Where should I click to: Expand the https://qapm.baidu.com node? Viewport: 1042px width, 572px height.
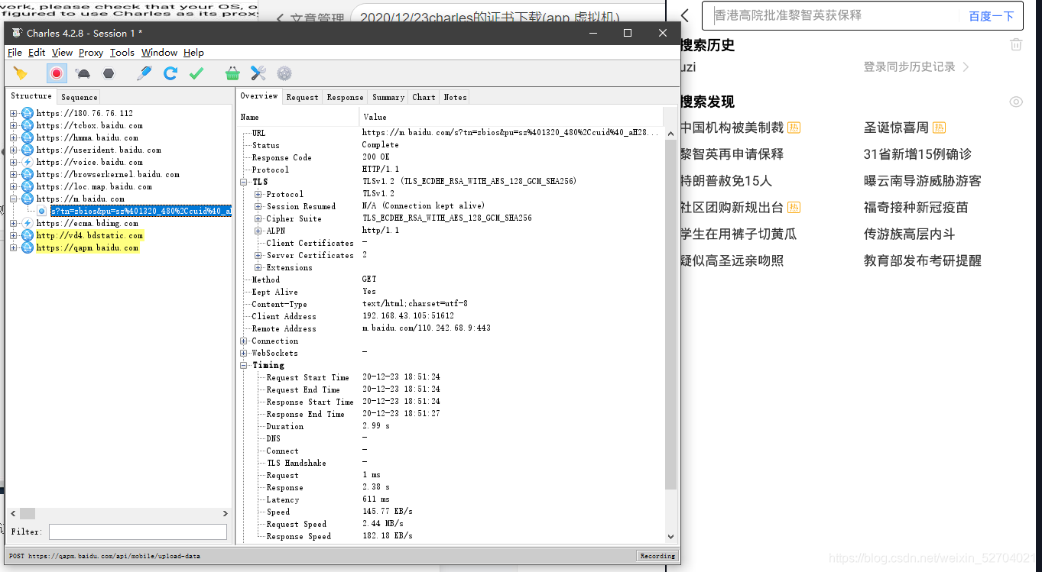click(14, 247)
